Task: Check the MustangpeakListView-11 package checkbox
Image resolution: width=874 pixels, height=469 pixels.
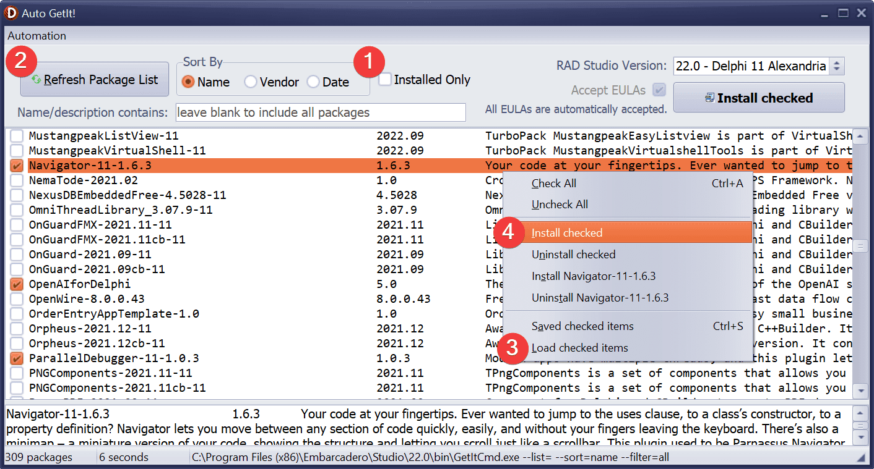Action: click(x=17, y=136)
